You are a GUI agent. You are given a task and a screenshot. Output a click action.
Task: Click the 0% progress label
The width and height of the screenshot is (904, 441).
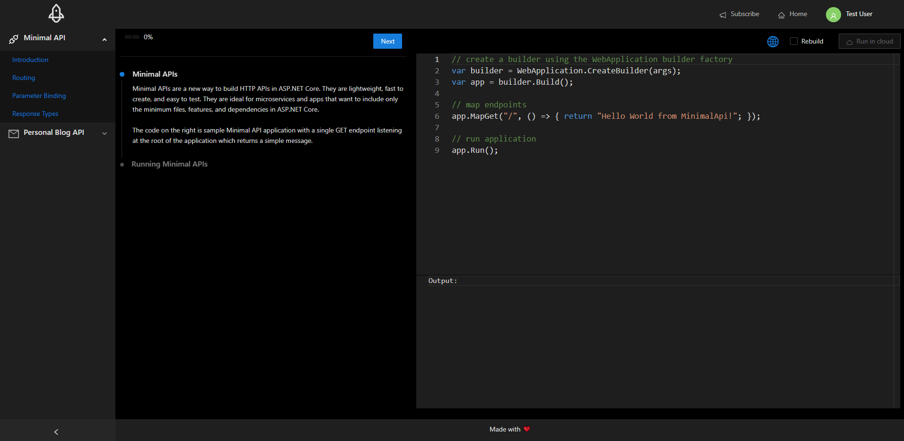pyautogui.click(x=148, y=37)
